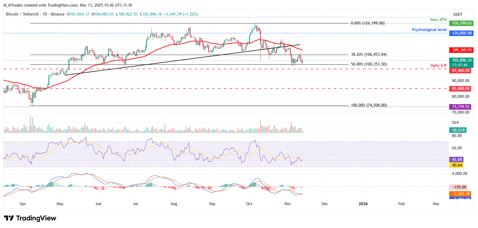Select the red 85,000.00 support price tag

(x=461, y=89)
